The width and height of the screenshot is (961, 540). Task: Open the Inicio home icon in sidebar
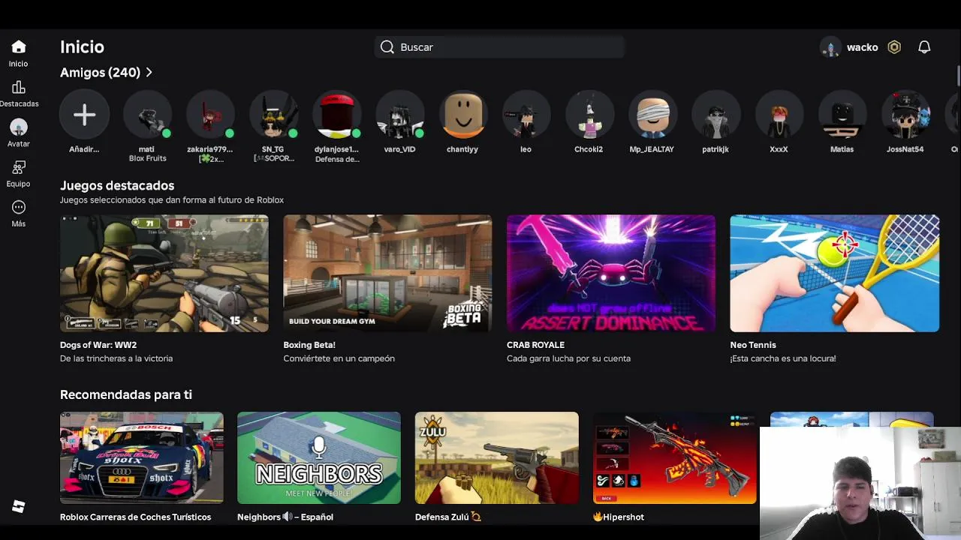(x=19, y=47)
